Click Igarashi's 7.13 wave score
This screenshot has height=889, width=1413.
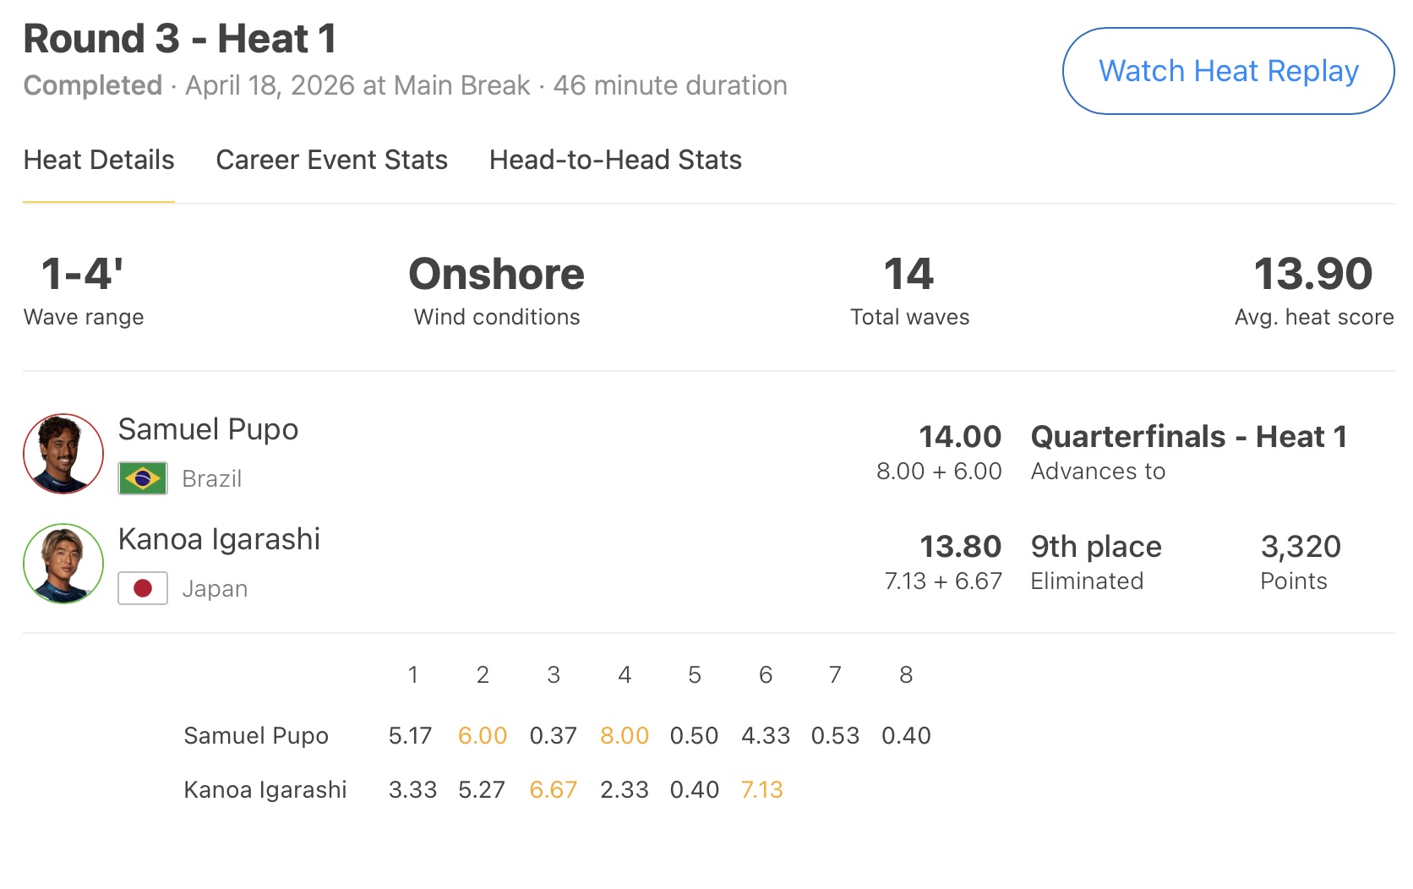click(x=762, y=790)
